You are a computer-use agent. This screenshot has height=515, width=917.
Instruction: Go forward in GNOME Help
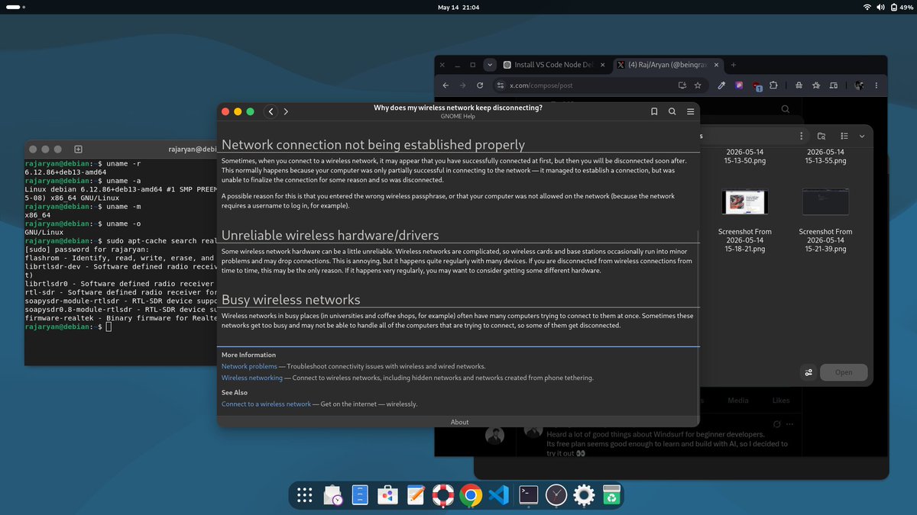286,111
